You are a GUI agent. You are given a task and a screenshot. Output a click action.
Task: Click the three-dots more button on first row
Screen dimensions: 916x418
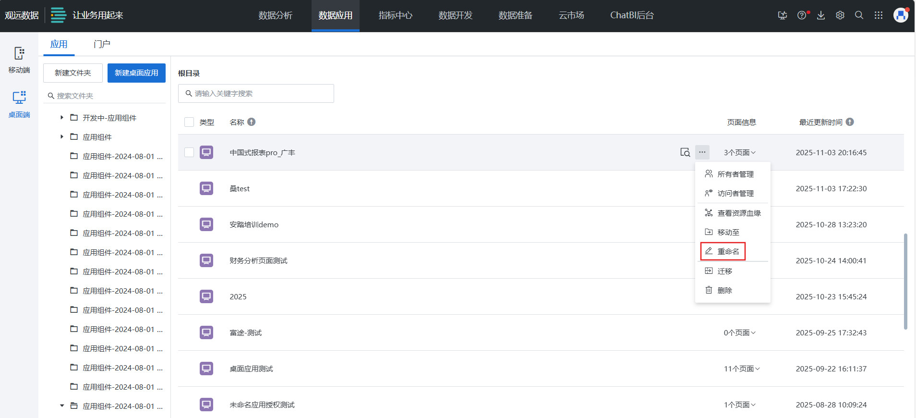(x=702, y=152)
